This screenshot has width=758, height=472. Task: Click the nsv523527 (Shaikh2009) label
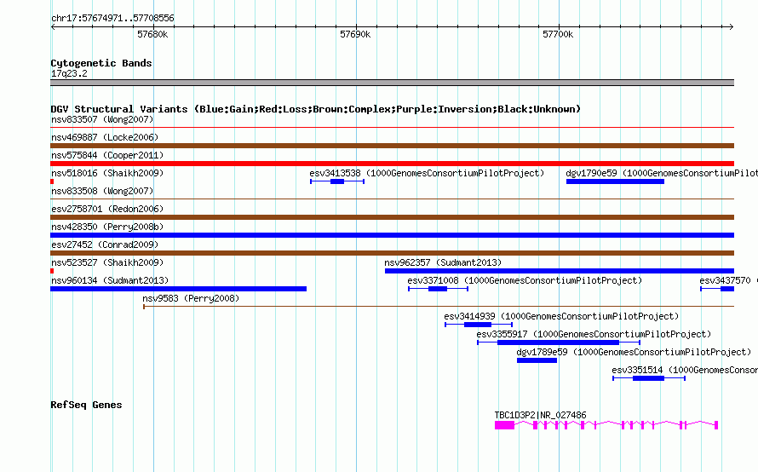[107, 262]
